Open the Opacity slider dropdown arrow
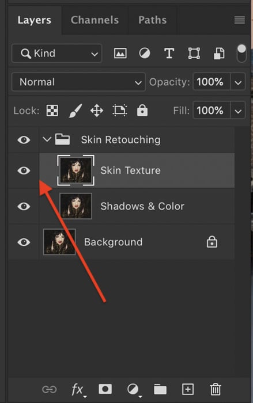This screenshot has height=403, width=253. [238, 82]
